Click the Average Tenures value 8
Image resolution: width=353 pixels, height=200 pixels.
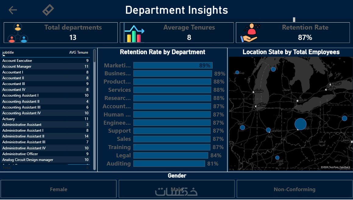click(x=189, y=37)
